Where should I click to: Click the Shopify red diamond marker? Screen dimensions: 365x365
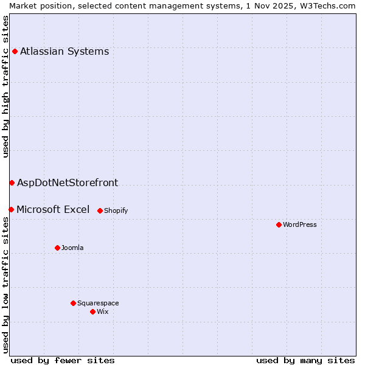100,210
